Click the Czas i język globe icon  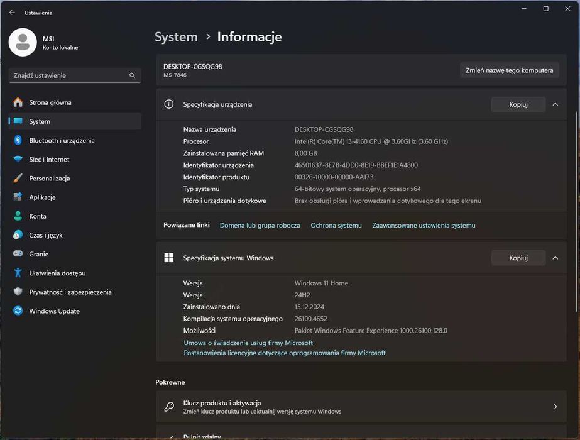coord(18,235)
